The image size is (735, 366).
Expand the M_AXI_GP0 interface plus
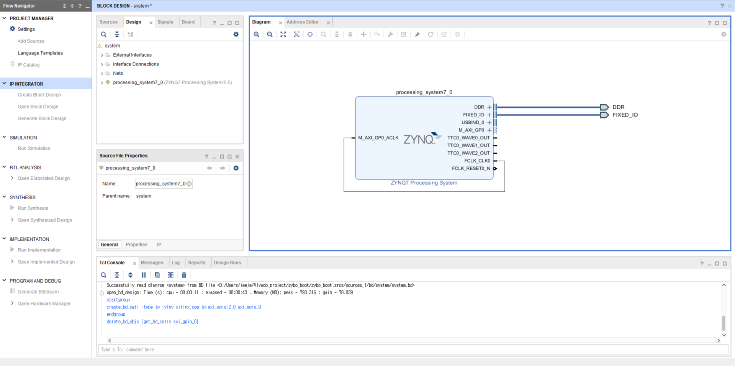[489, 130]
